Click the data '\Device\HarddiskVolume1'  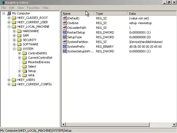(146, 42)
